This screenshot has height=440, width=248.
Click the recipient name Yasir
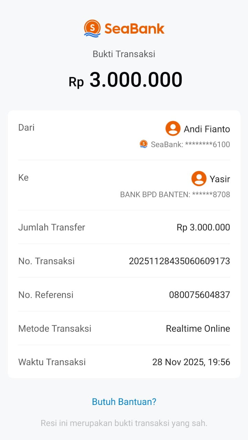(220, 179)
